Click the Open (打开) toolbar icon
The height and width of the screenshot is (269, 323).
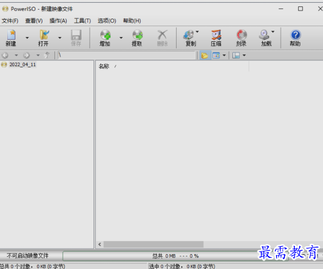click(44, 34)
